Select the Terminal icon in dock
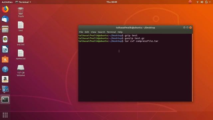Image resolution: width=213 pixels, height=120 pixels. (5, 99)
